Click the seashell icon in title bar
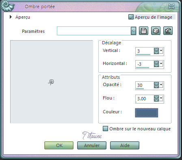The height and width of the screenshot is (160, 182). click(x=7, y=6)
